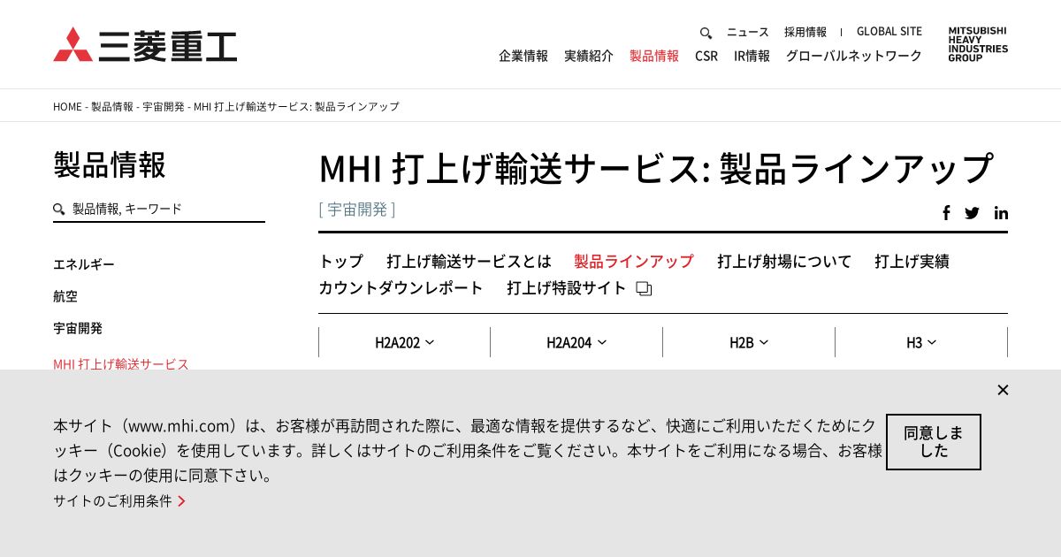Close the cookie notice banner
This screenshot has width=1061, height=557.
coord(1003,390)
